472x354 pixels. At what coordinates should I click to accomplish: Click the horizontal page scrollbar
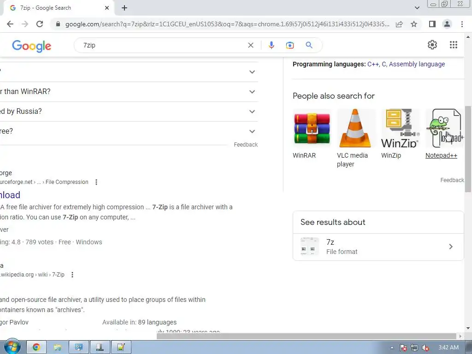click(307, 336)
